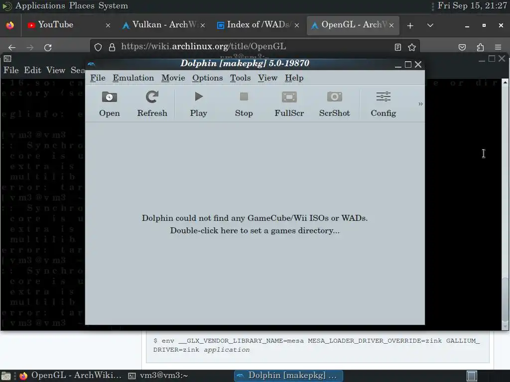Switch to OpenGL - ArchWiki taskbar entry
This screenshot has height=382, width=510.
coord(70,376)
